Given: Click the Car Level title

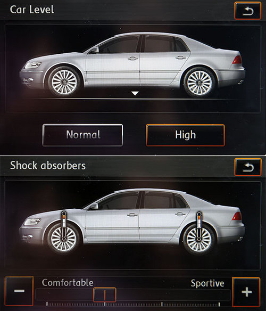Looking at the screenshot, I should click(32, 10).
